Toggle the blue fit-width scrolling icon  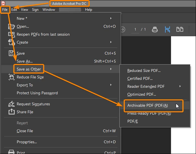[x=167, y=29]
